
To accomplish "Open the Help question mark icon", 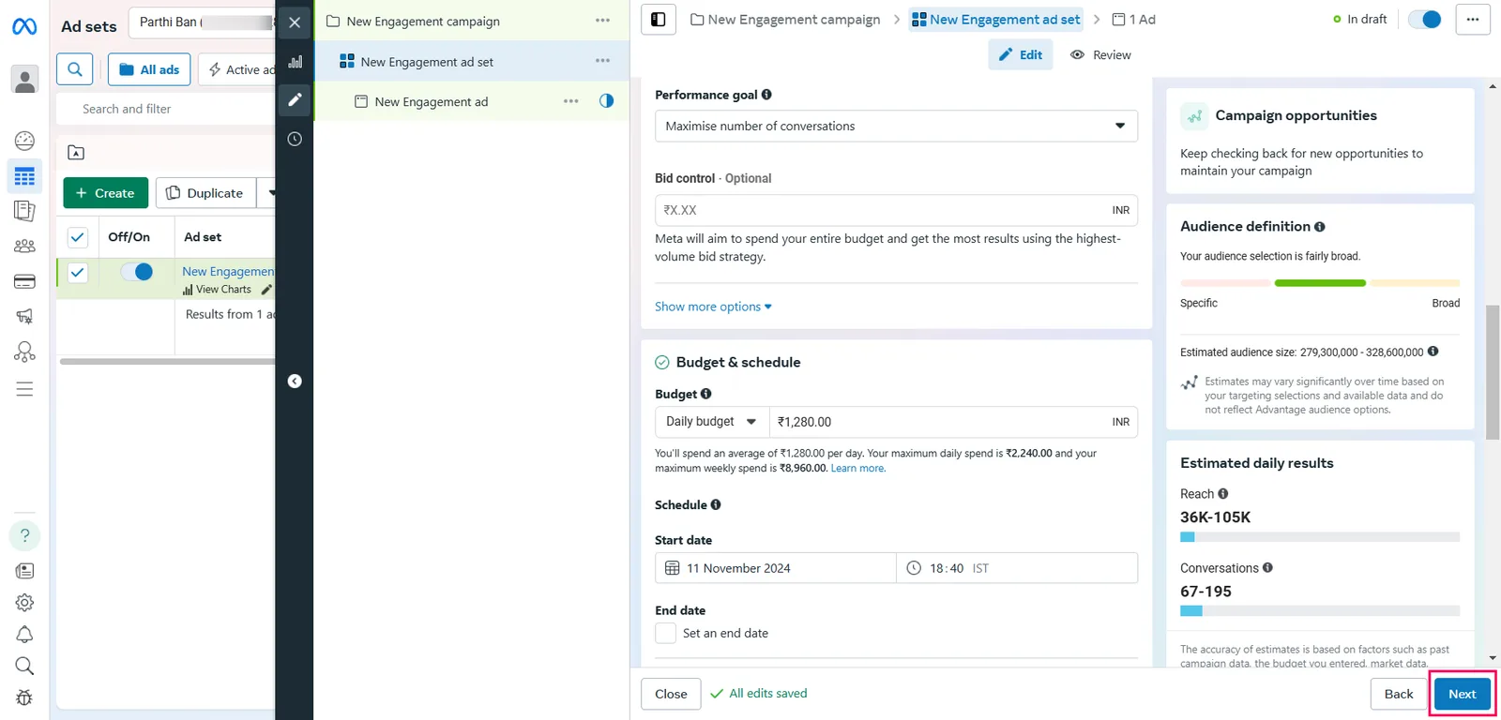I will pyautogui.click(x=24, y=535).
